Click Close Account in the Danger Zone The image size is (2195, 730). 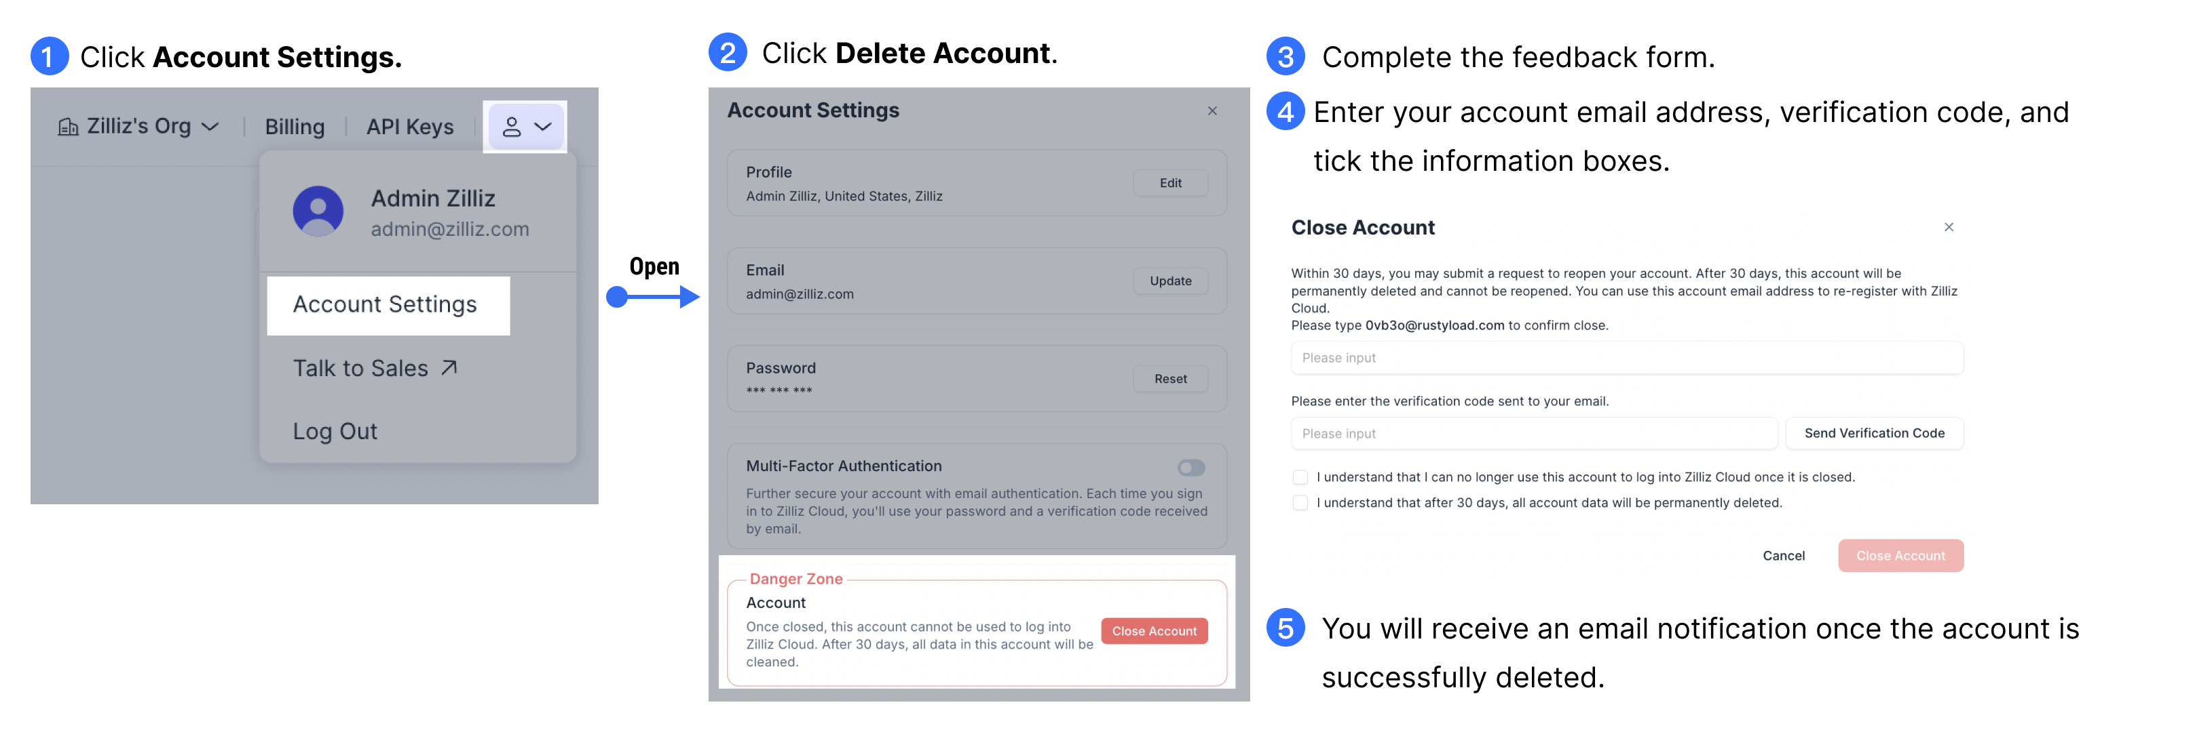tap(1154, 630)
